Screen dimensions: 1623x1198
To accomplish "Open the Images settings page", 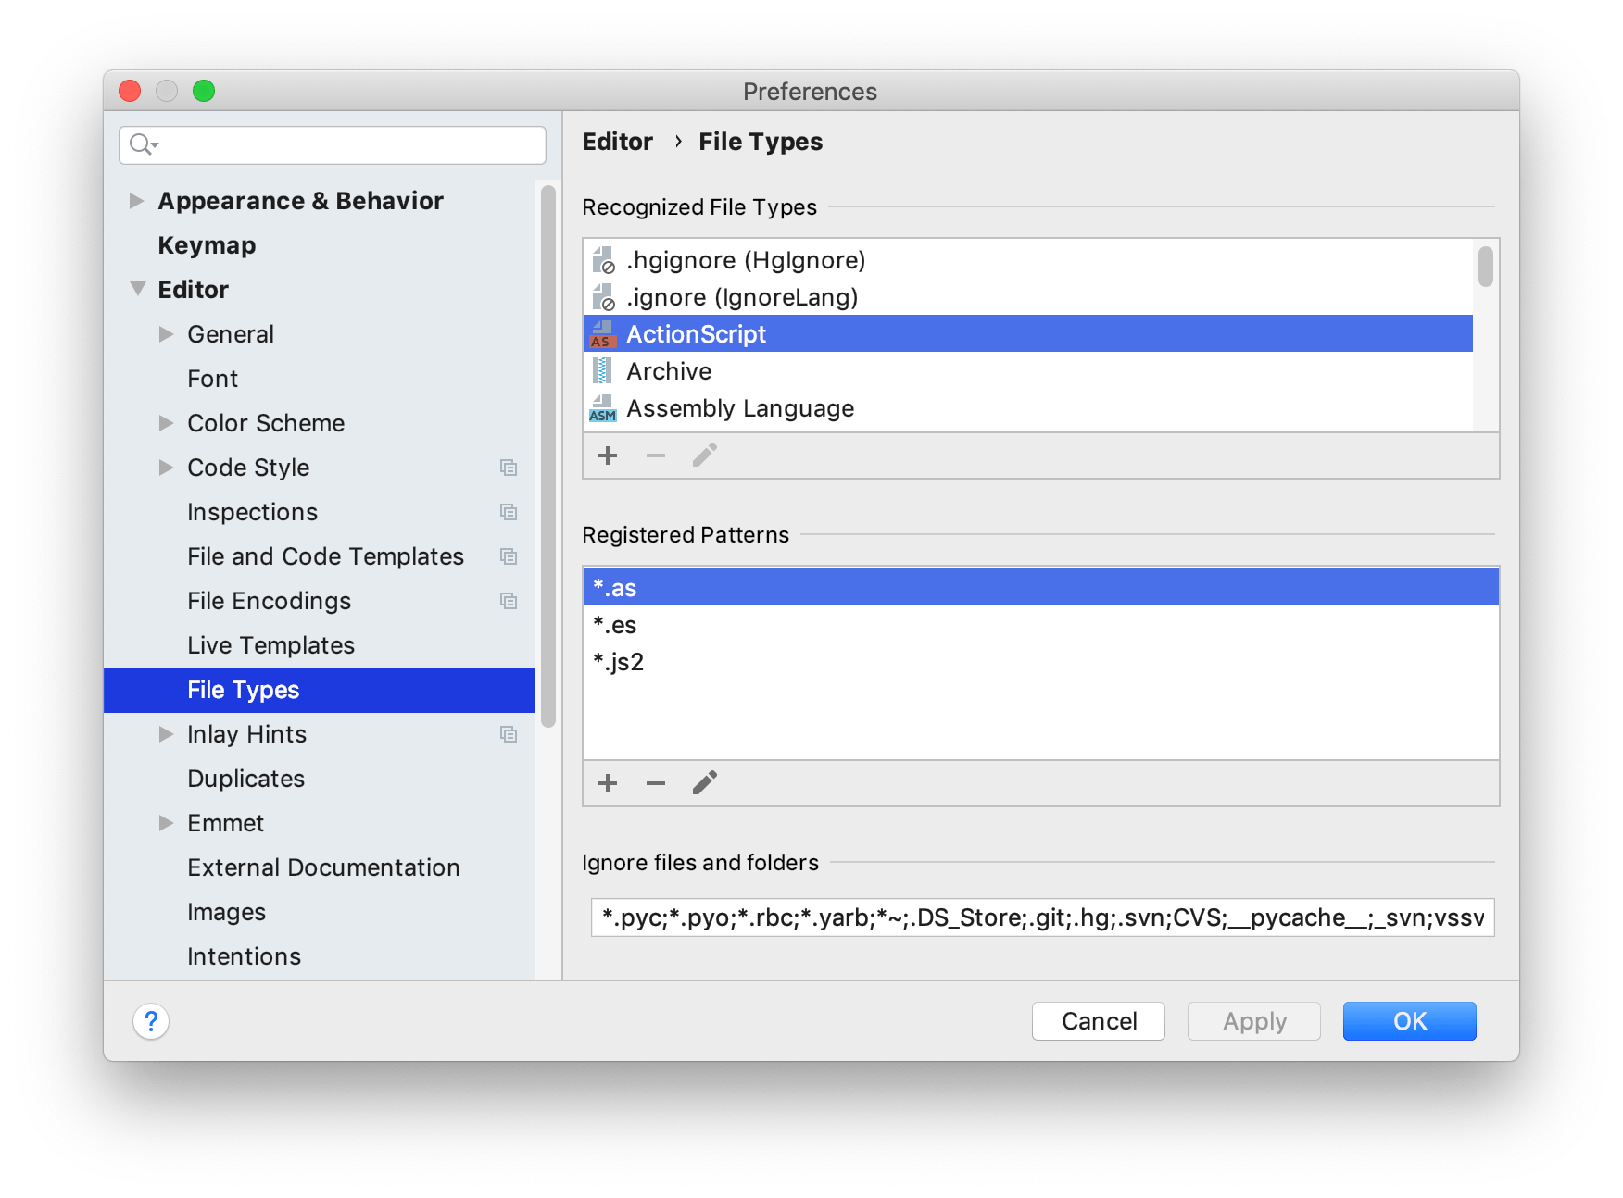I will (320, 912).
